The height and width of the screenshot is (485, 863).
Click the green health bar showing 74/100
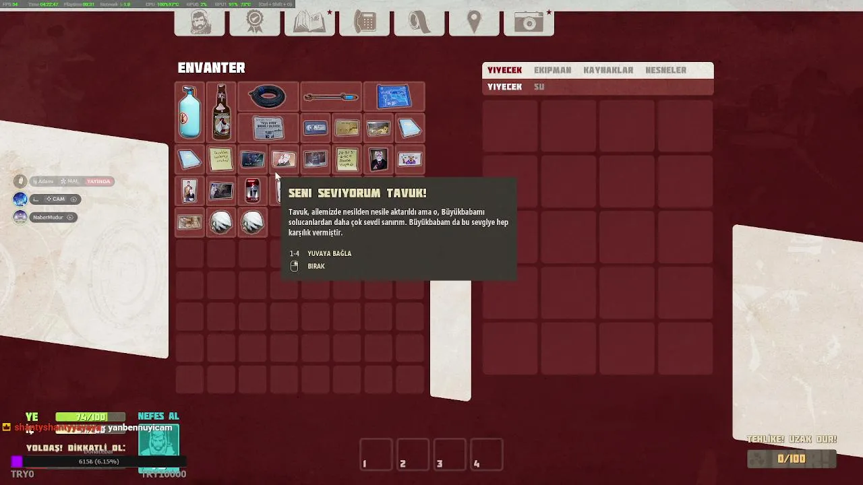[x=90, y=417]
